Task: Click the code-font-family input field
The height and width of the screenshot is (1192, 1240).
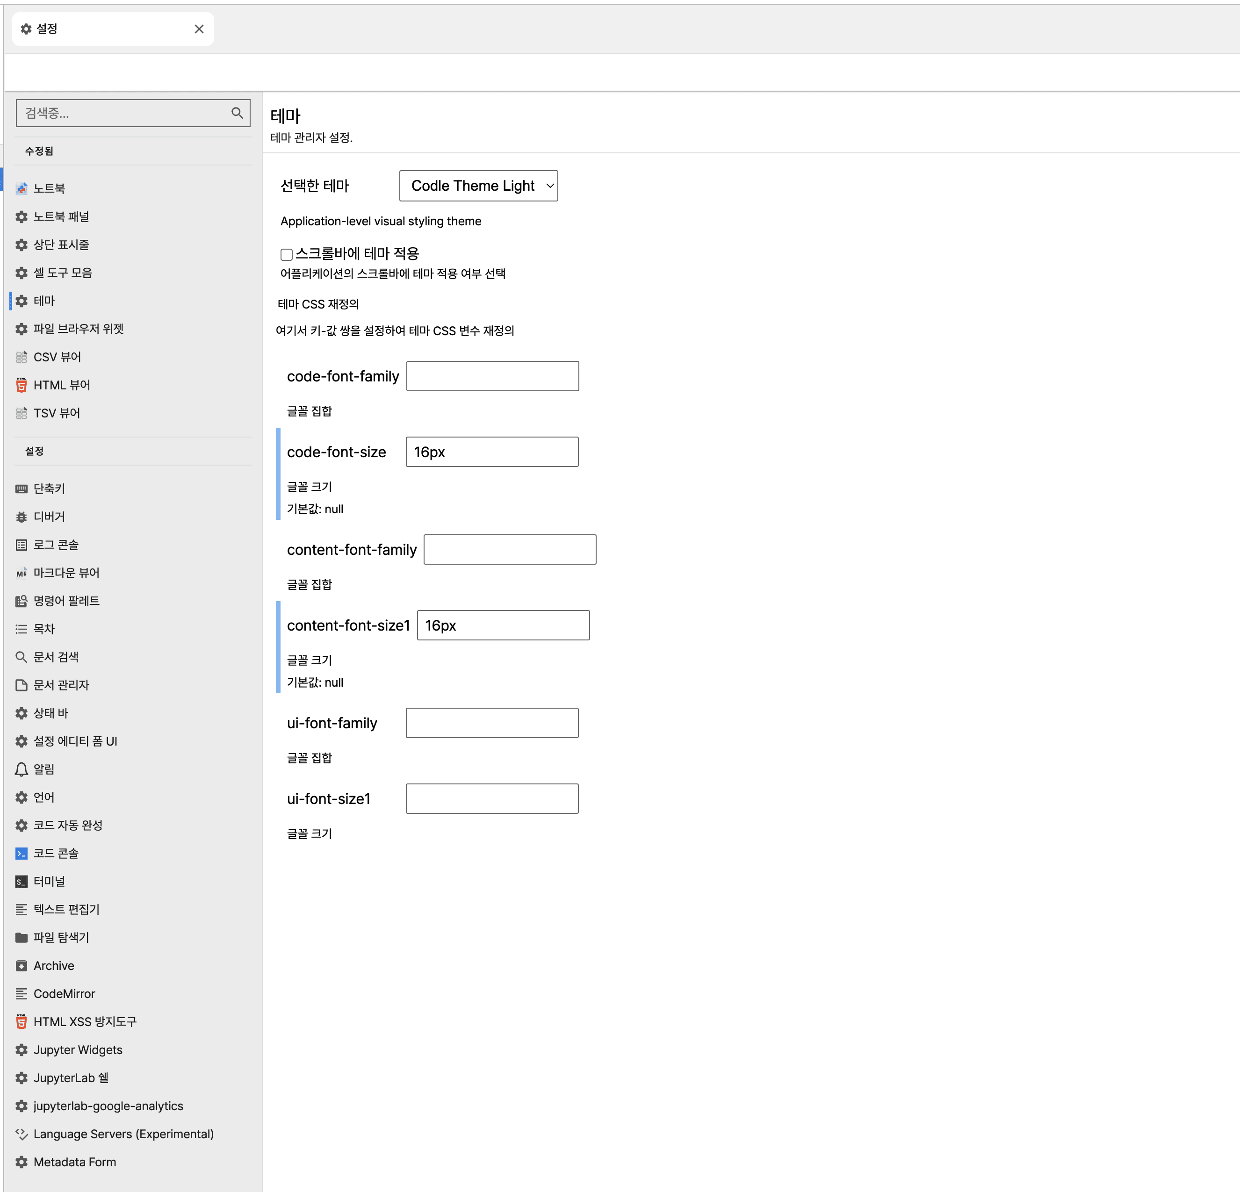Action: 492,376
